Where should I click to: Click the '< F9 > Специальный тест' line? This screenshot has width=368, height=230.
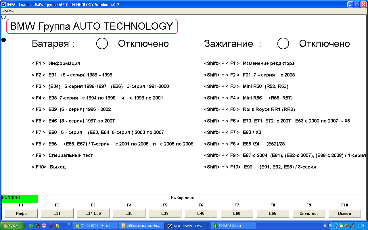62,155
